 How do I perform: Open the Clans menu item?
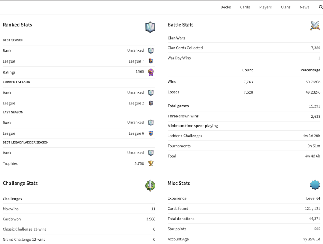[286, 7]
